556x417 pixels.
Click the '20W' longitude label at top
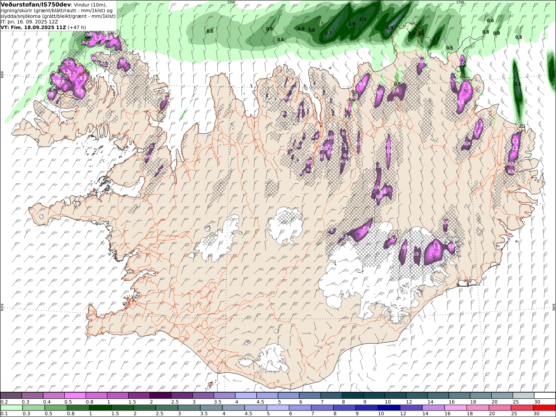[x=231, y=2]
